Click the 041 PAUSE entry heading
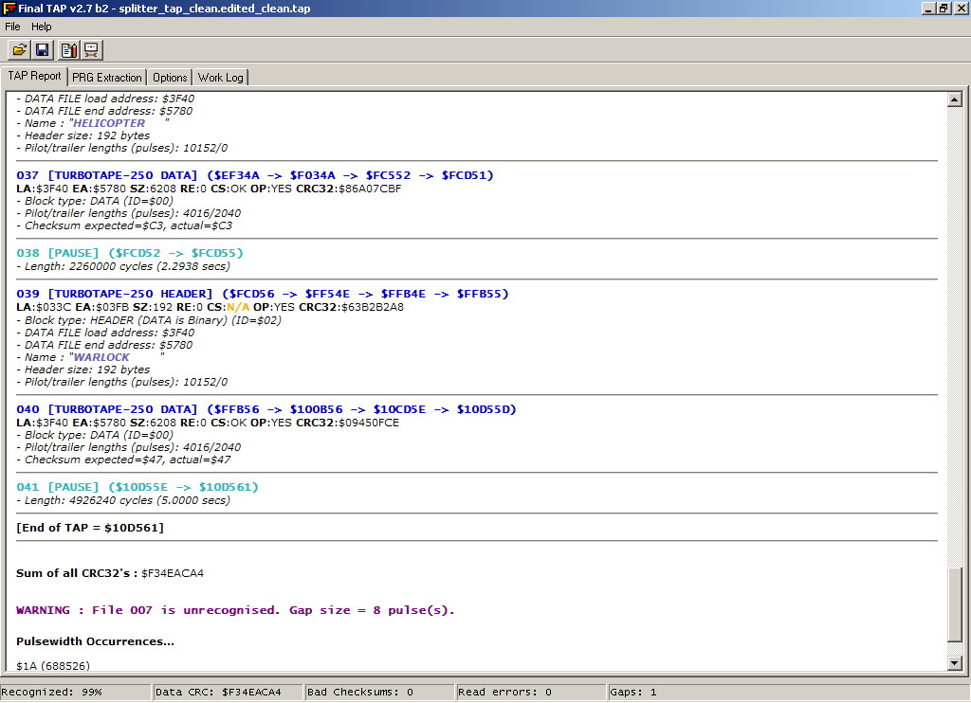The width and height of the screenshot is (971, 703). click(x=137, y=487)
